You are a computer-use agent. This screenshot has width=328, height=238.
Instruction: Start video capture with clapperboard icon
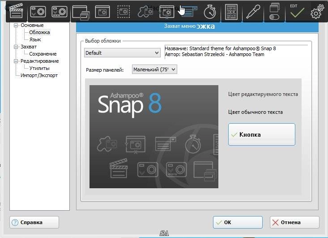[x=16, y=12]
